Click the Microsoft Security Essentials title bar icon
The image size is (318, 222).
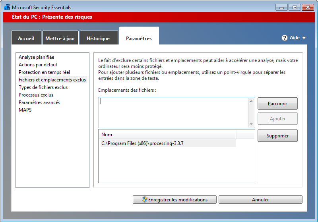7,7
